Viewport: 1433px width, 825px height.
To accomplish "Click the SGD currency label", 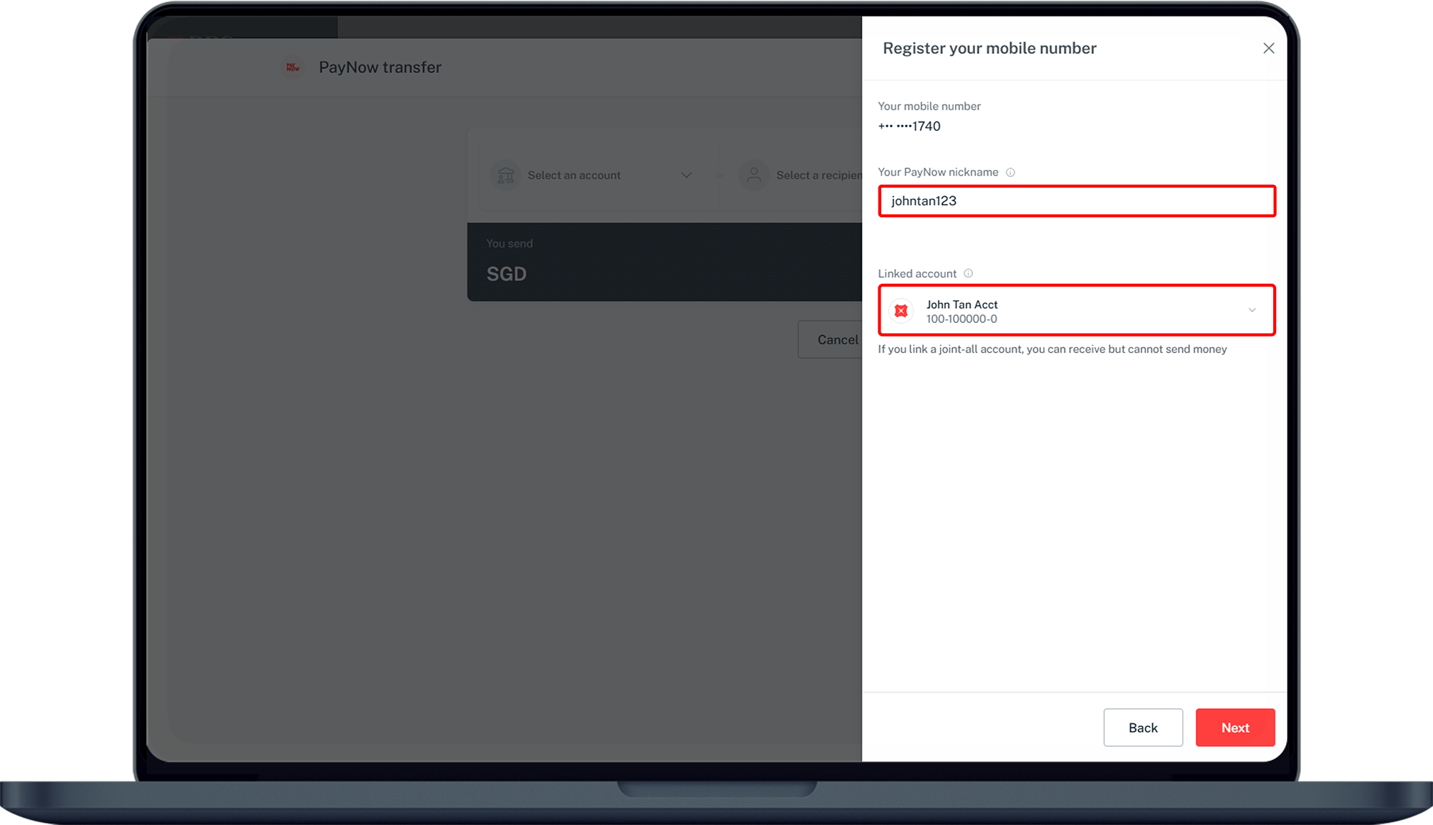I will pos(507,274).
